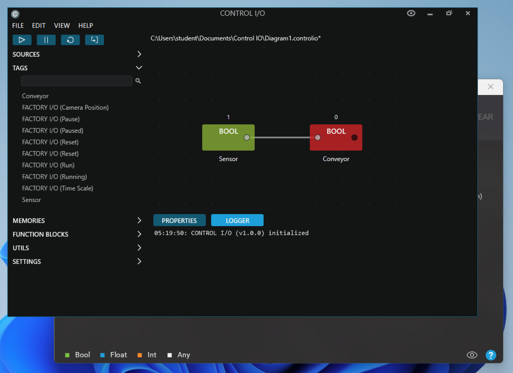Expand the SOURCES section
This screenshot has height=373, width=513.
coord(78,54)
